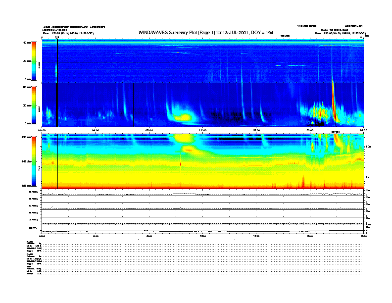Click the horizontal green interference line in RAD2
The height and width of the screenshot is (303, 392).
202,69
